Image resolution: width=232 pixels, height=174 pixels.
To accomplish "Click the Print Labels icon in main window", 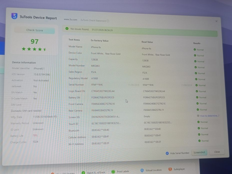I will (x=113, y=172).
